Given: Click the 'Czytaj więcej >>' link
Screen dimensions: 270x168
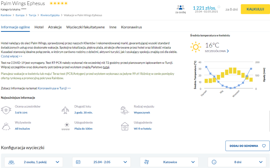Looking at the screenshot, I should tap(11, 56).
